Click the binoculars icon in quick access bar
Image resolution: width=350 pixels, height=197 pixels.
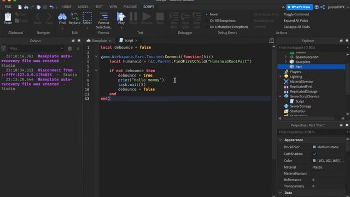[x=26, y=7]
